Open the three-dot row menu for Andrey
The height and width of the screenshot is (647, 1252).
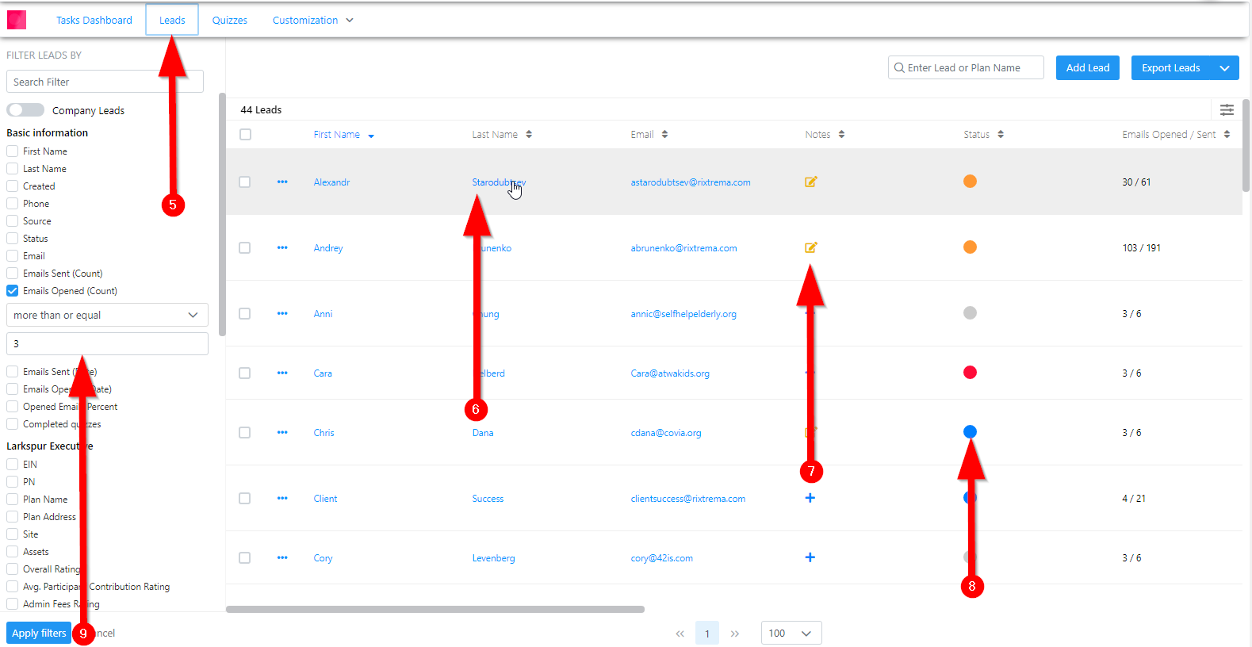(282, 248)
